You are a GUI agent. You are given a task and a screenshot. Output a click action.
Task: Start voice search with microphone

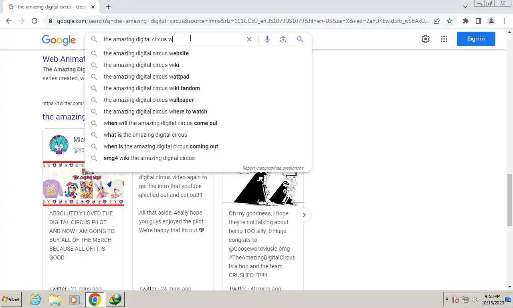tap(267, 39)
